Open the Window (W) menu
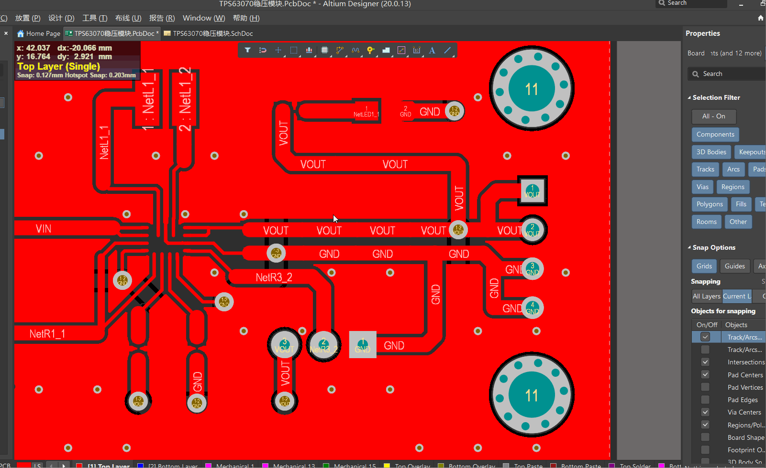This screenshot has width=766, height=468. tap(204, 18)
